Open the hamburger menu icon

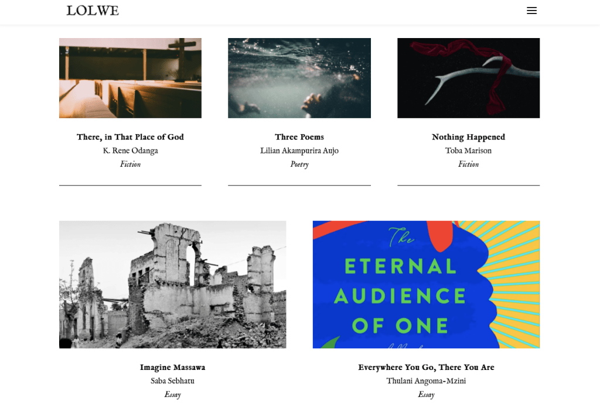(531, 11)
